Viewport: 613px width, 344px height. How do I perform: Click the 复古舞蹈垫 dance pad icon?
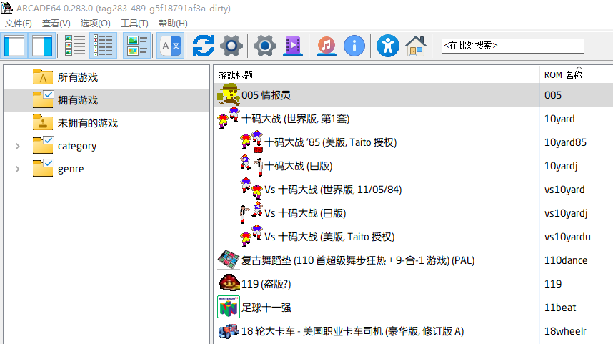tap(229, 260)
